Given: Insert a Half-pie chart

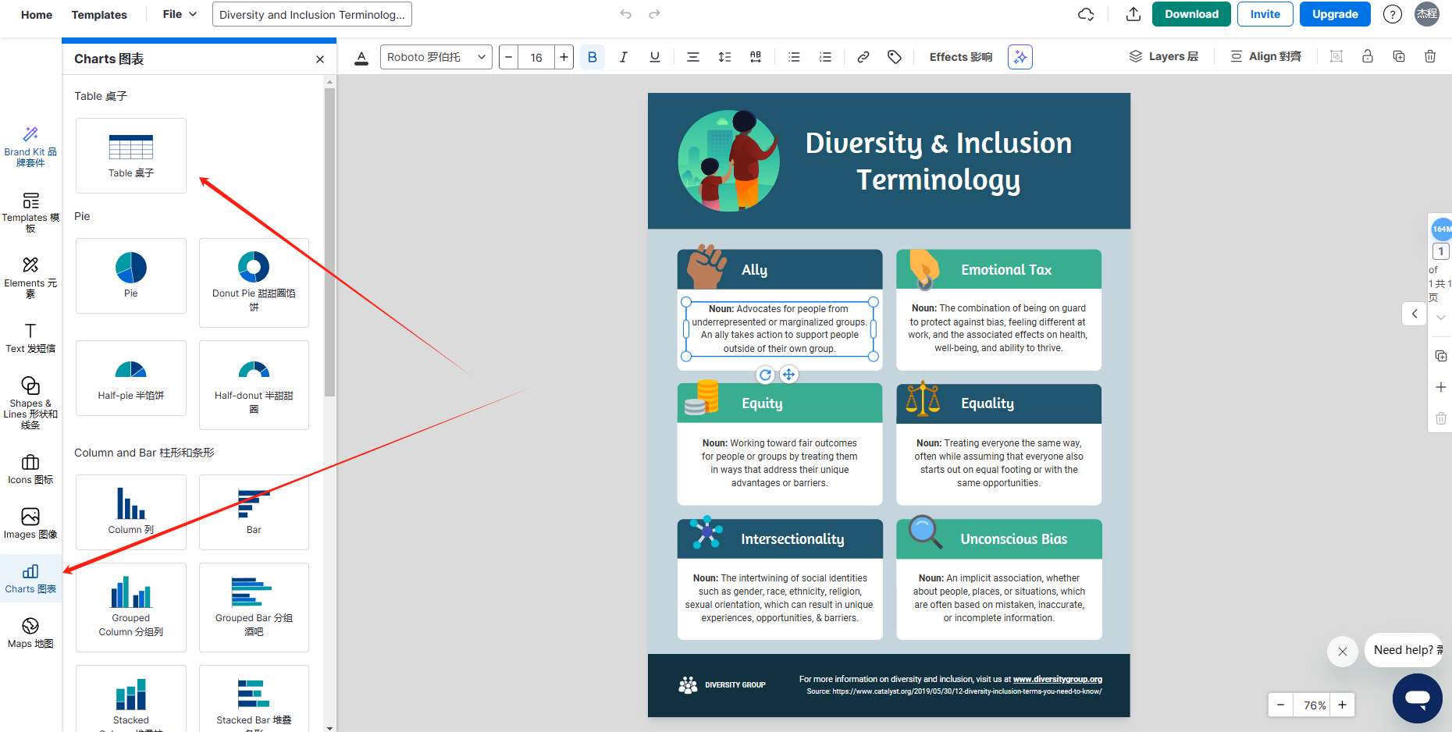Looking at the screenshot, I should 131,378.
